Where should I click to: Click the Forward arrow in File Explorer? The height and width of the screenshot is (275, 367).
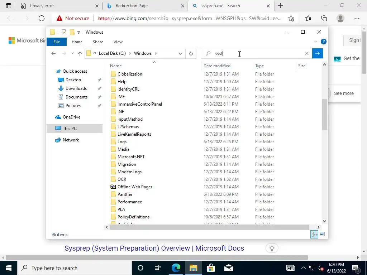click(64, 54)
